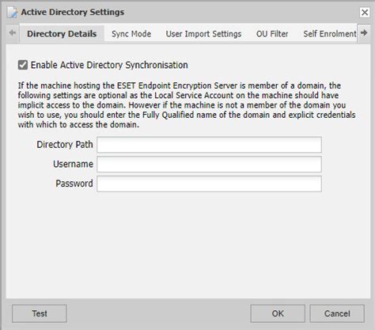Screen dimensions: 375x330
Task: Open the User Import Settings tab
Action: tap(203, 34)
